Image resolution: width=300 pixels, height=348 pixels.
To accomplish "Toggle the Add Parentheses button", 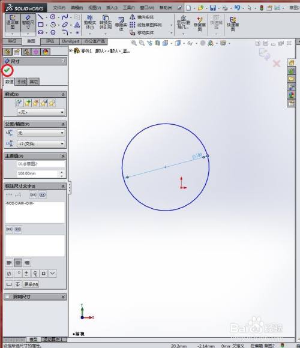I will (33, 194).
